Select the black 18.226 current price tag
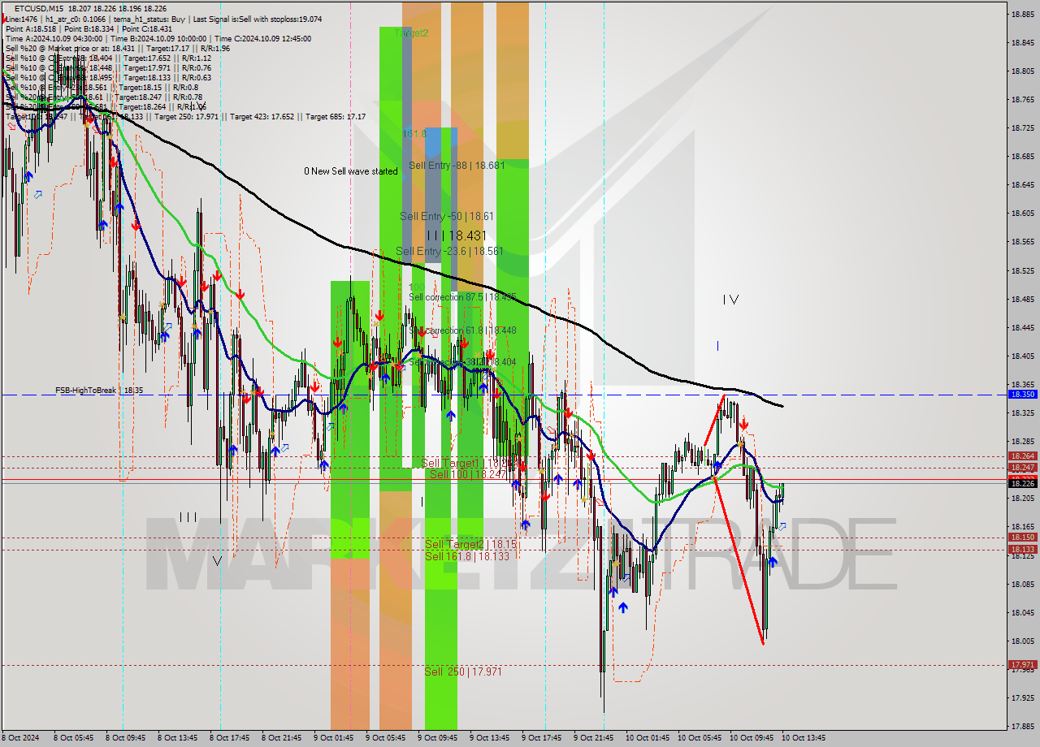The width and height of the screenshot is (1040, 747). pyautogui.click(x=1022, y=483)
